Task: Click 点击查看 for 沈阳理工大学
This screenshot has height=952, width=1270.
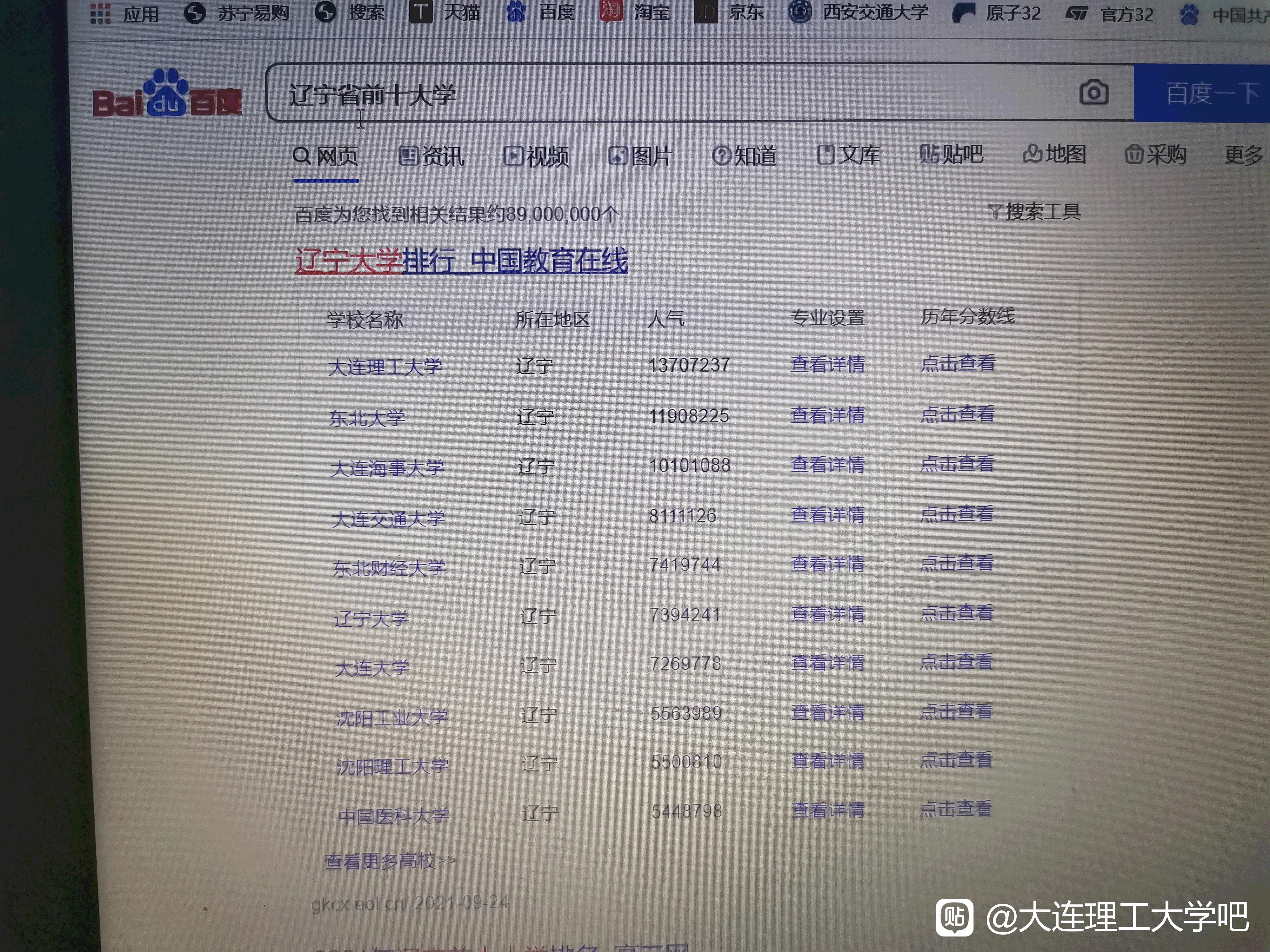Action: (x=956, y=760)
